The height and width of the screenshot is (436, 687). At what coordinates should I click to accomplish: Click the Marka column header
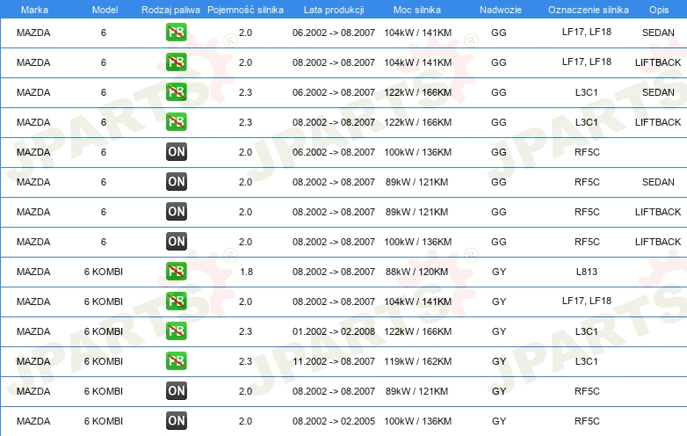pos(34,10)
